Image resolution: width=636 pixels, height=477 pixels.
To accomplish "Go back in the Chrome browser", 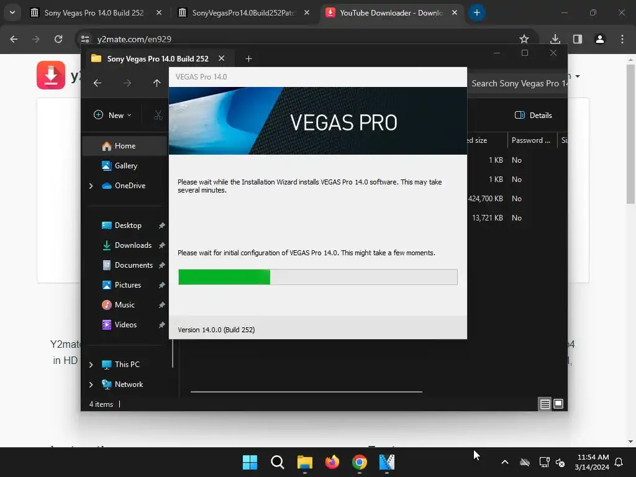I will 14,39.
